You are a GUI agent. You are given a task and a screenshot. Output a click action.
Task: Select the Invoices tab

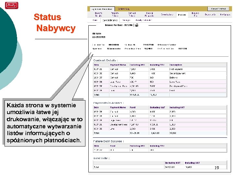(x=182, y=15)
